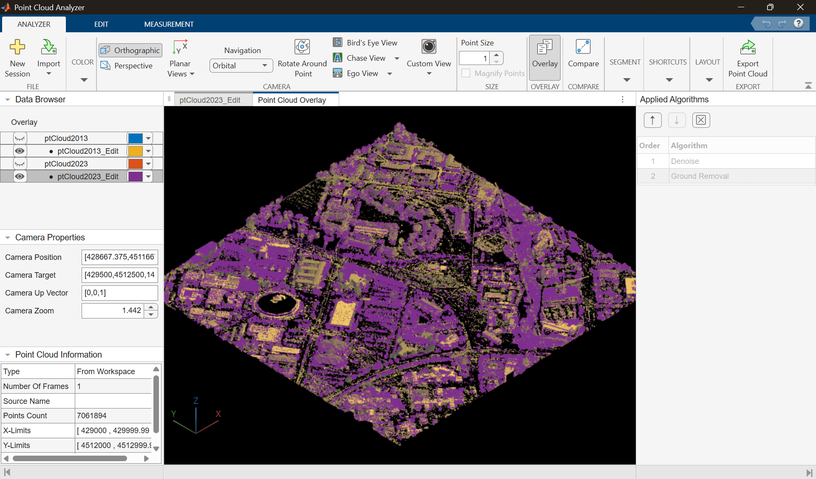The height and width of the screenshot is (479, 816).
Task: Switch to the MEASUREMENT tab
Action: (169, 24)
